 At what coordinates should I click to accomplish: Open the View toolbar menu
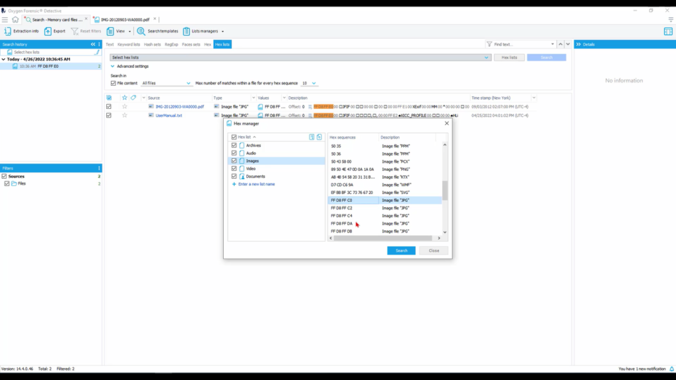116,31
